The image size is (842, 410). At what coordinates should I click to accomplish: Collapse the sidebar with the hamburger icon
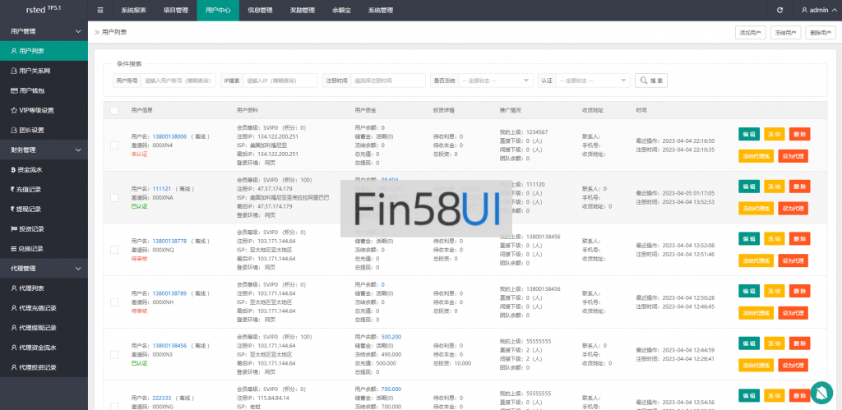tap(100, 11)
